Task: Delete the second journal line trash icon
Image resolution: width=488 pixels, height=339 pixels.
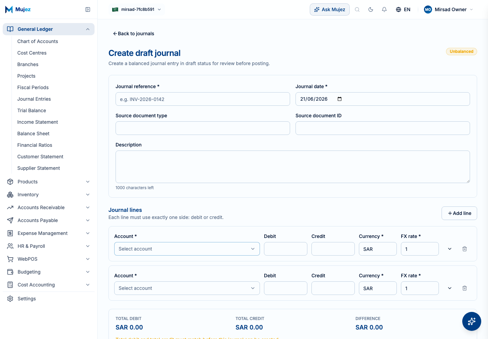Action: point(465,288)
